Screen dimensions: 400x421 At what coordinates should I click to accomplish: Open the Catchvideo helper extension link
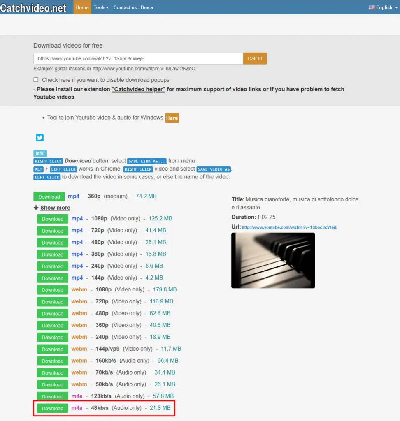138,89
